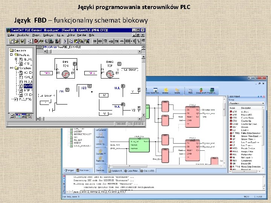Switch to the Hardware tab in the rear IDE
271x203 pixels.
pos(82,170)
